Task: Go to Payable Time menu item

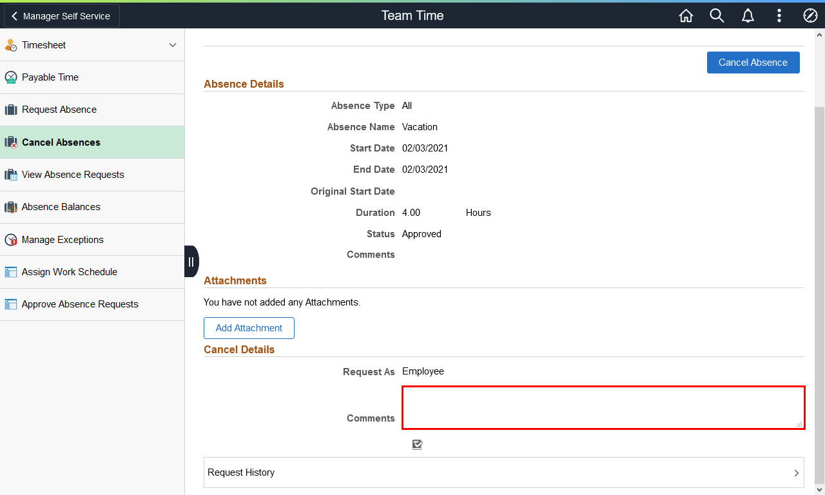Action: pos(92,77)
